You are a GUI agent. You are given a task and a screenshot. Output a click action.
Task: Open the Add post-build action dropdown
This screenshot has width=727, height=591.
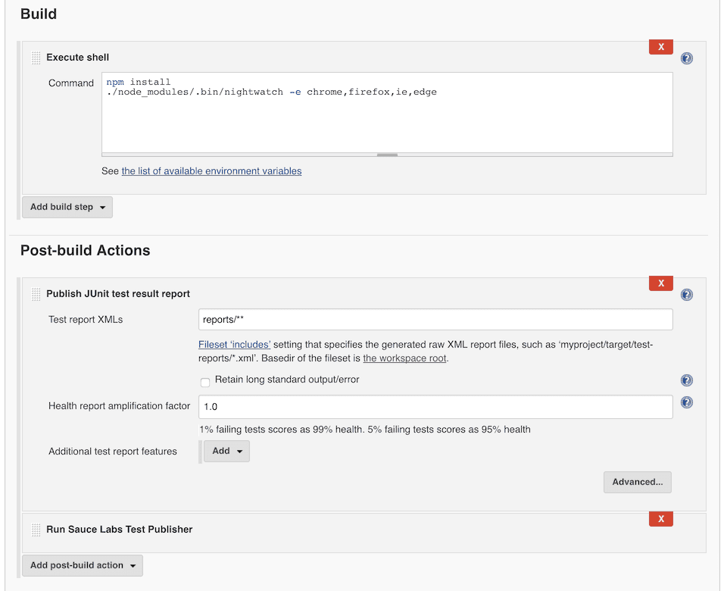[x=82, y=565]
